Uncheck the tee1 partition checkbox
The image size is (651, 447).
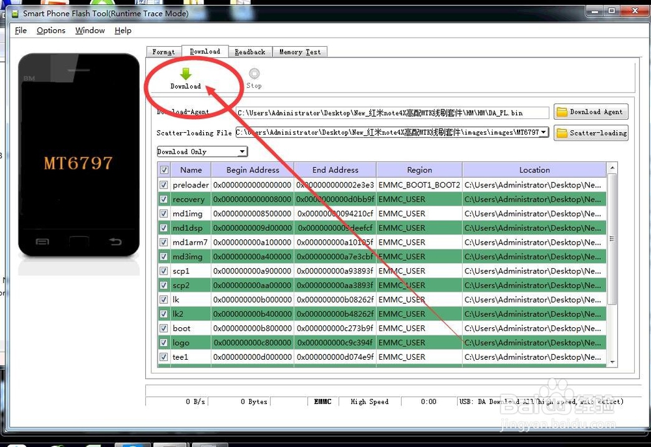click(164, 357)
